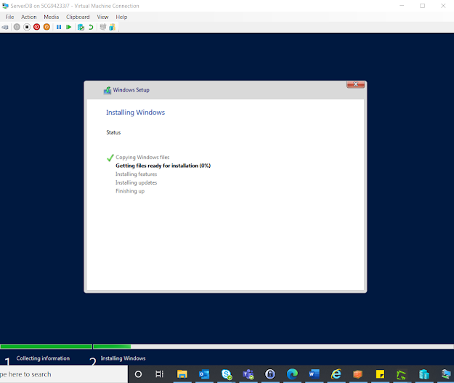Minimize the Virtual Machine Connection window
The width and height of the screenshot is (454, 383).
pyautogui.click(x=402, y=6)
